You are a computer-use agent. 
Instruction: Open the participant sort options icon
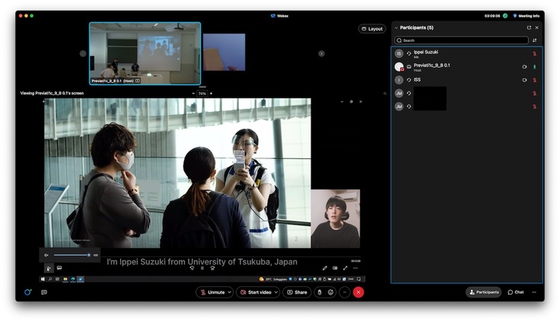tap(535, 40)
